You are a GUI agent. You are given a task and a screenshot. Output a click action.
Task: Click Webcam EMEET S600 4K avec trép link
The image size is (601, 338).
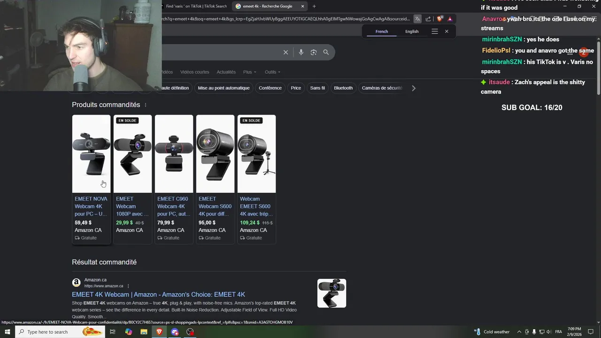[256, 206]
